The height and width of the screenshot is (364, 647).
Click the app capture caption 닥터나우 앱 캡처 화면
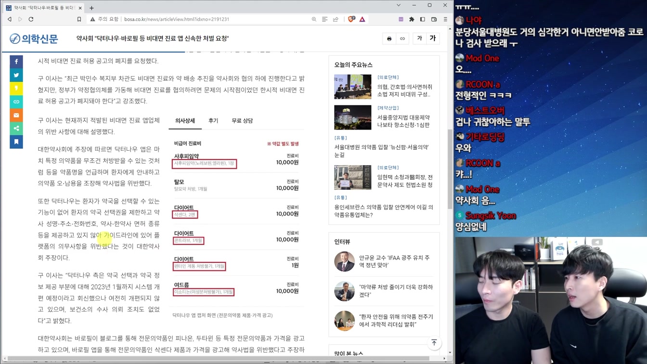coord(222,315)
